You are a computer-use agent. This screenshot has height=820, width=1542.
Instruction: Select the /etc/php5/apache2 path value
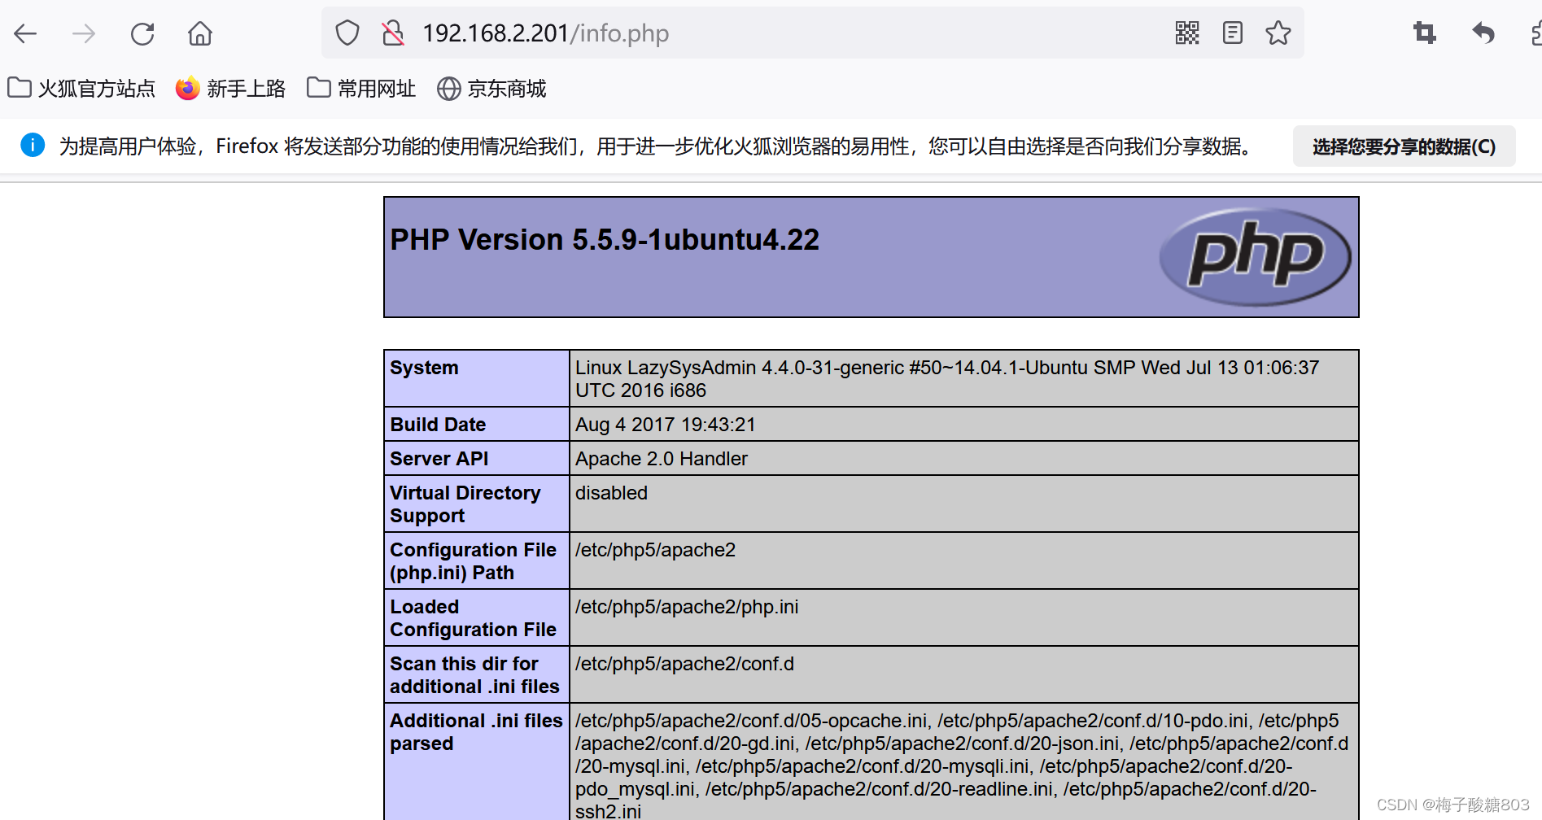point(655,550)
